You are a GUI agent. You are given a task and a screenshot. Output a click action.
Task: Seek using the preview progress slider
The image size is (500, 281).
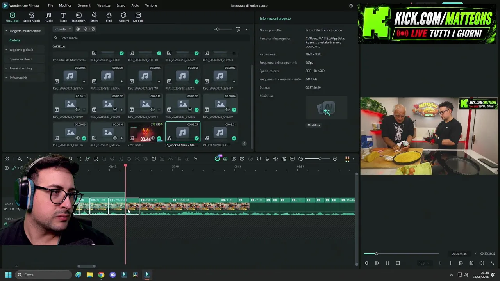(x=402, y=254)
